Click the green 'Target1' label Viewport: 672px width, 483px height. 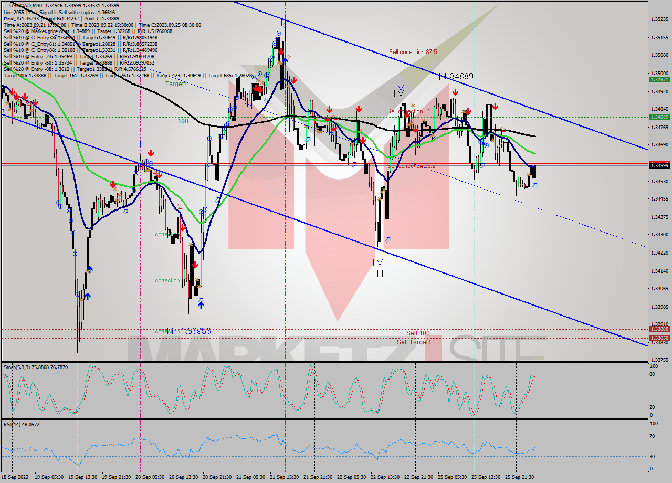point(176,84)
